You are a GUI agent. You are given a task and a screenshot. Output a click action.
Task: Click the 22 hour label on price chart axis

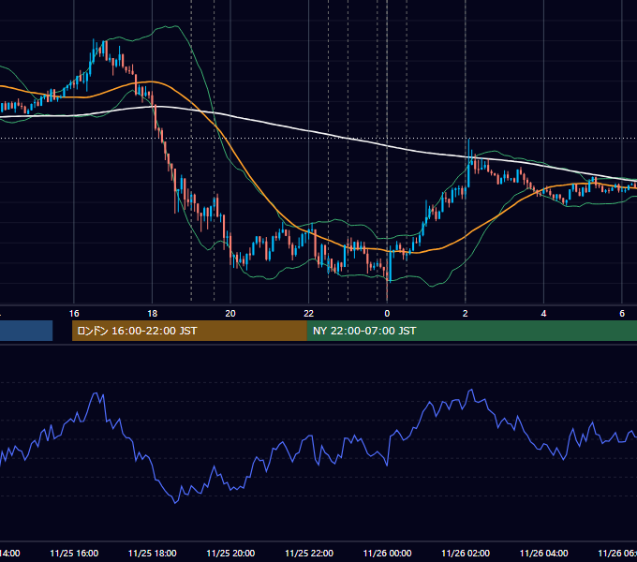(x=309, y=313)
